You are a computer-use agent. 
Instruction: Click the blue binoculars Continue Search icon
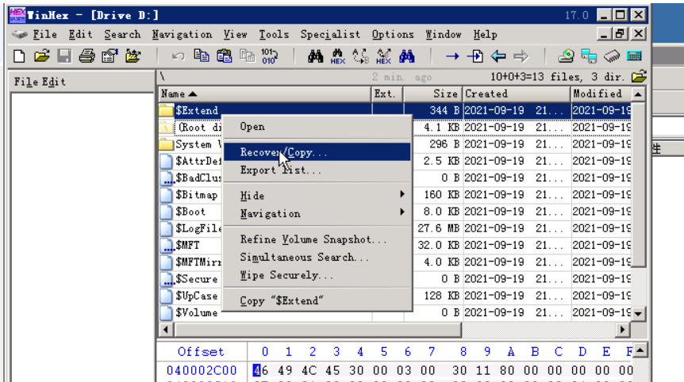click(x=406, y=56)
